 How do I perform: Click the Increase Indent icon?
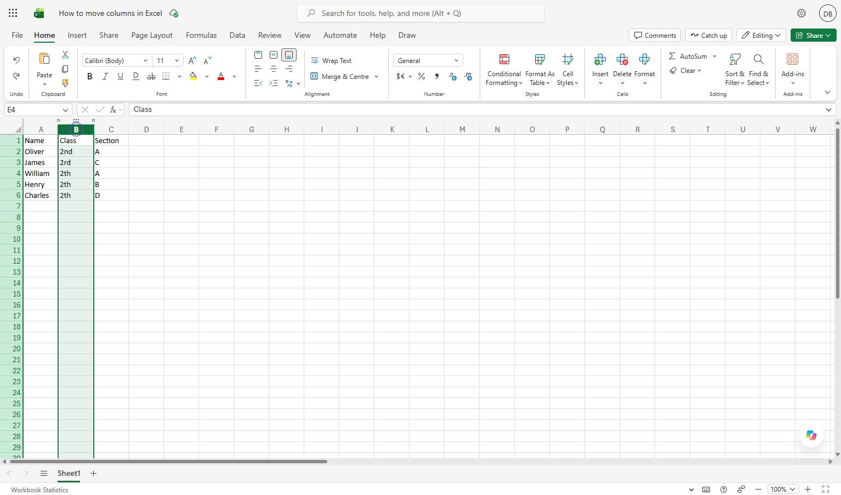274,83
